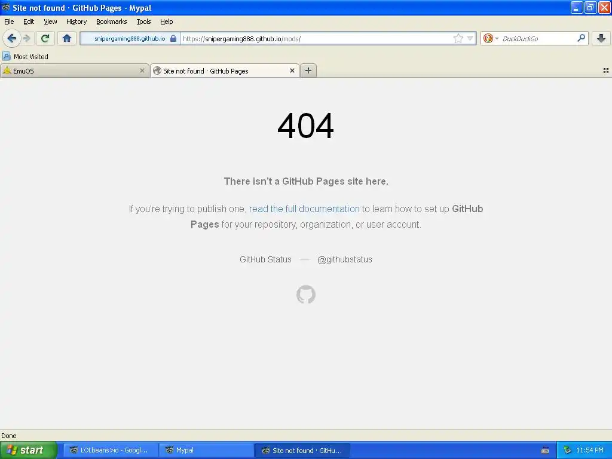Restore down the Mypal window

pyautogui.click(x=590, y=8)
